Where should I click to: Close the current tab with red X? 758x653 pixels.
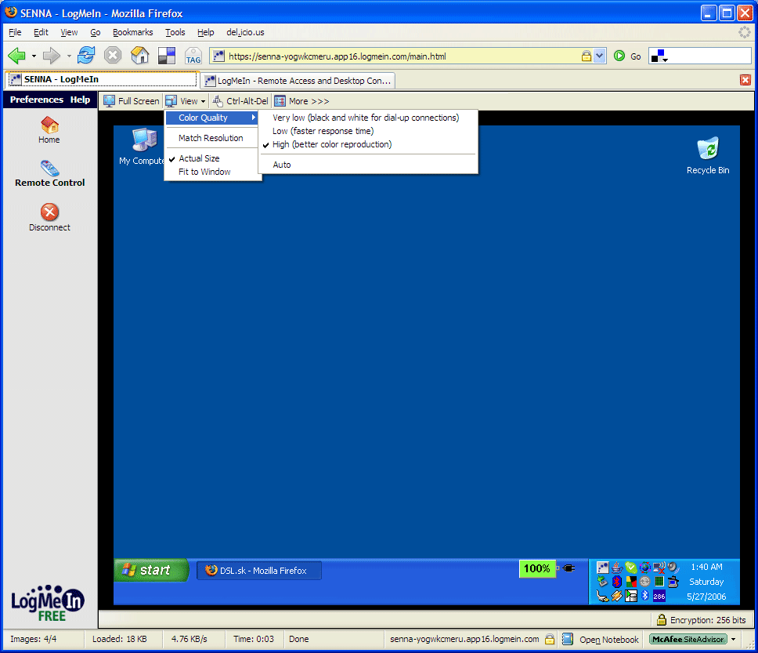tap(745, 80)
